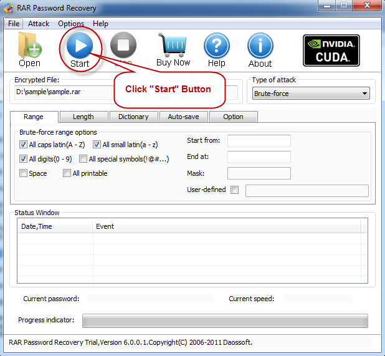
Task: Switch to the Dictionary tab
Action: tap(133, 117)
